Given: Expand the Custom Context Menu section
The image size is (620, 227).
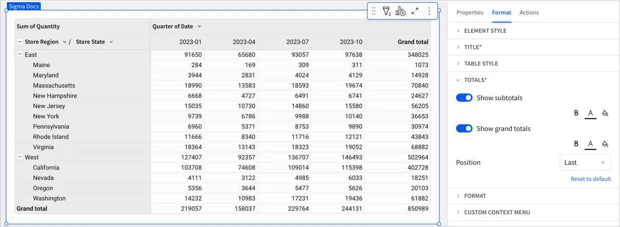Looking at the screenshot, I should pos(534,212).
